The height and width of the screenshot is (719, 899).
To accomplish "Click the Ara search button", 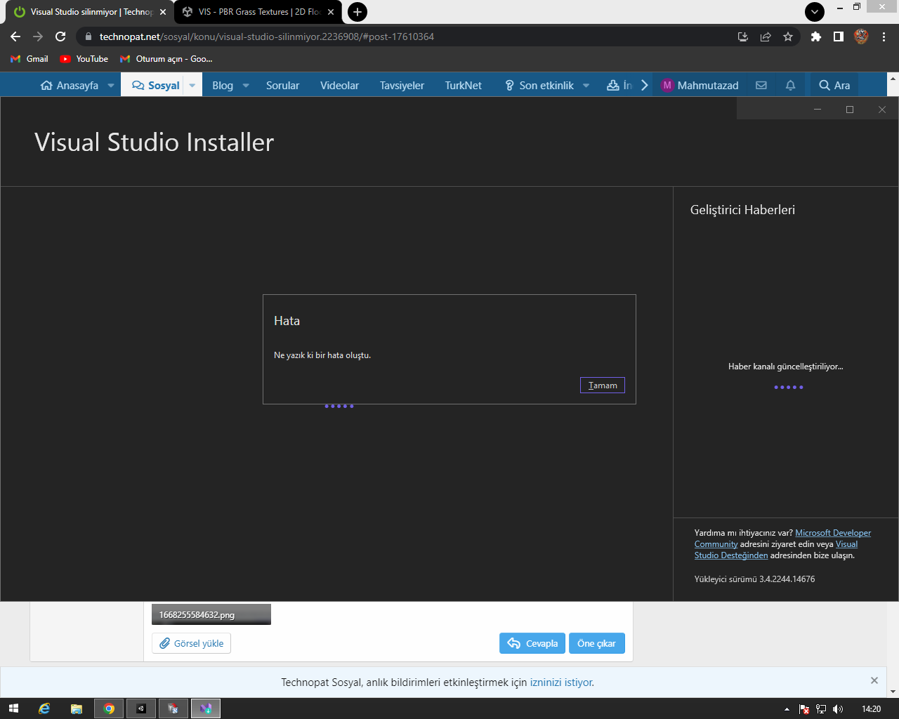I will [x=834, y=85].
